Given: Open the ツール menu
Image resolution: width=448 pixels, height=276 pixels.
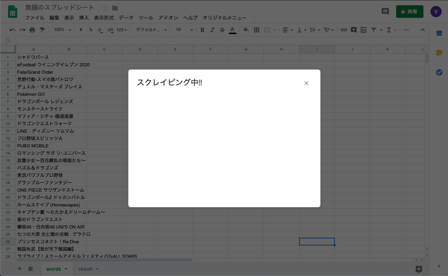Looking at the screenshot, I should coord(146,18).
